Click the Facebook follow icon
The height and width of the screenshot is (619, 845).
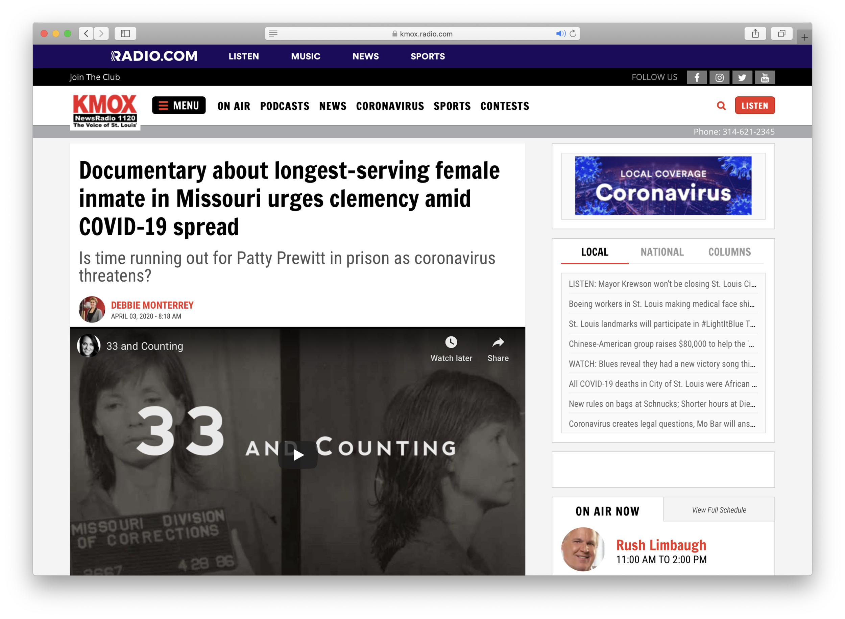[x=696, y=77]
